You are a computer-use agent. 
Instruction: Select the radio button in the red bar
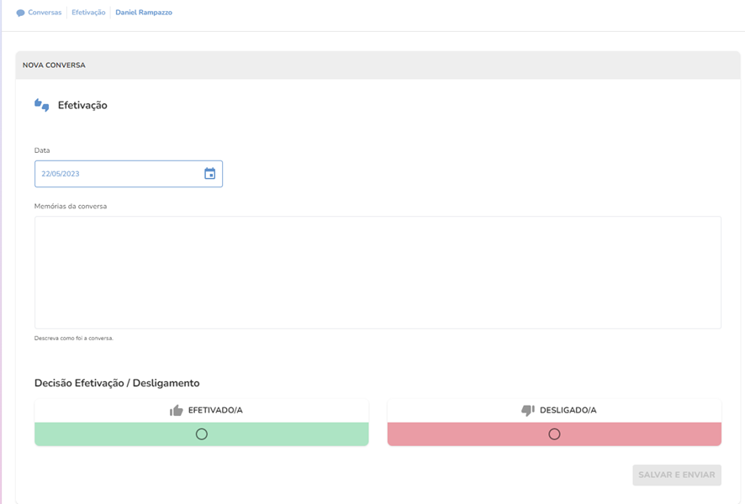point(554,434)
